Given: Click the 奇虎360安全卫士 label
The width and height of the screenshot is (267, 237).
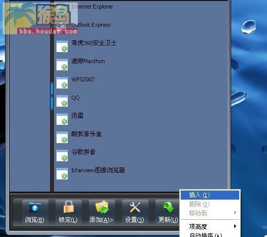Looking at the screenshot, I should point(94,43).
